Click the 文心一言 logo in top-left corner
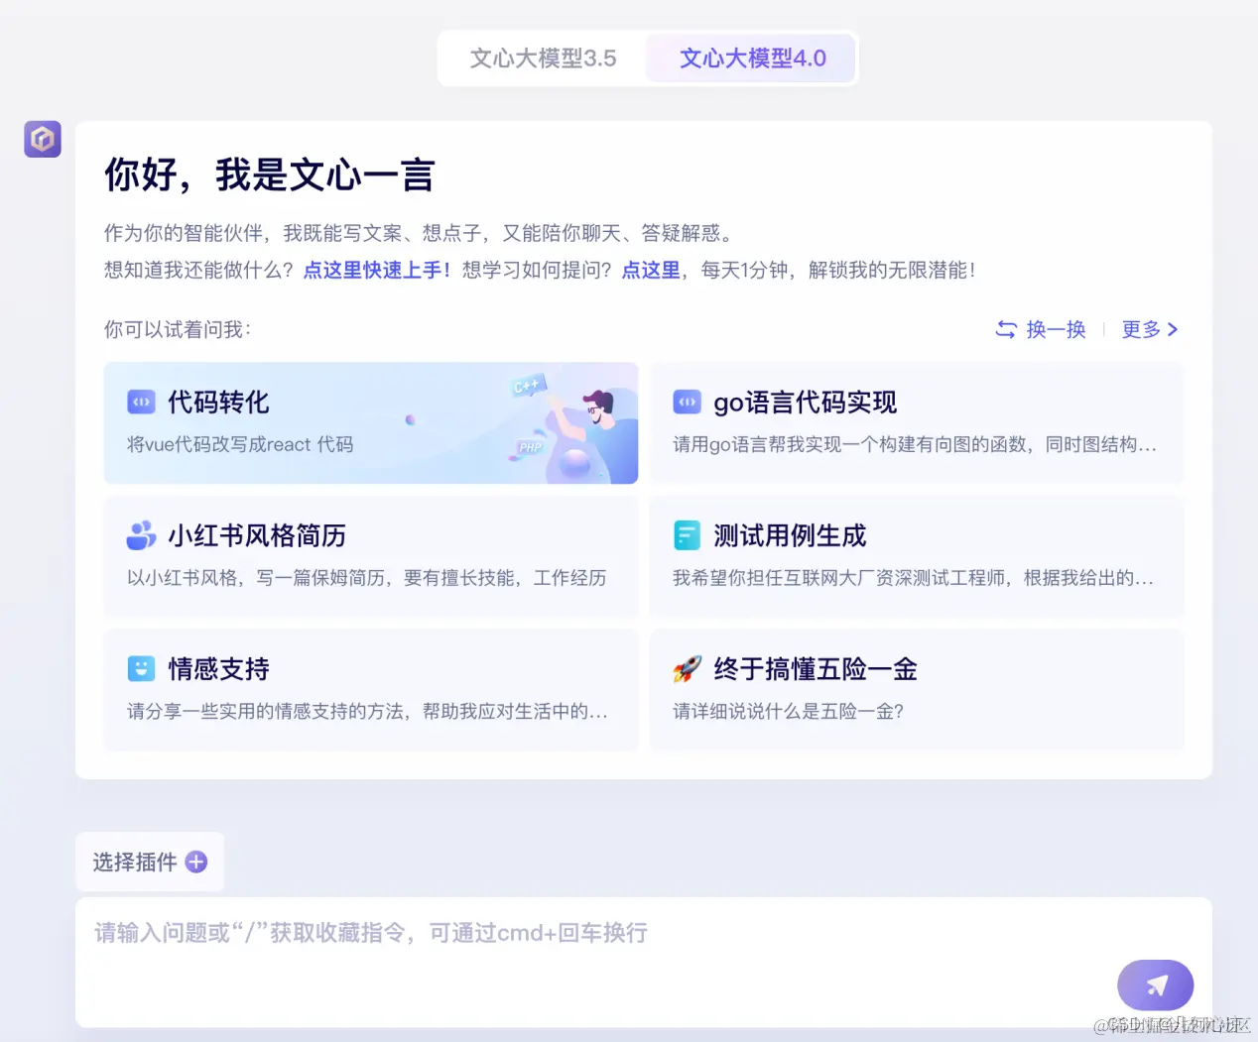Image resolution: width=1258 pixels, height=1042 pixels. (x=42, y=139)
